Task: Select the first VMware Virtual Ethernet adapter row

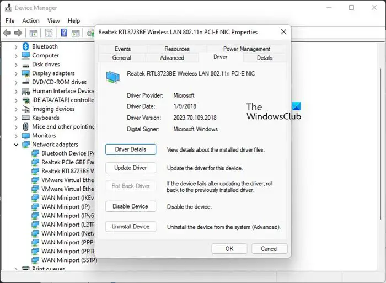Action: (x=63, y=180)
